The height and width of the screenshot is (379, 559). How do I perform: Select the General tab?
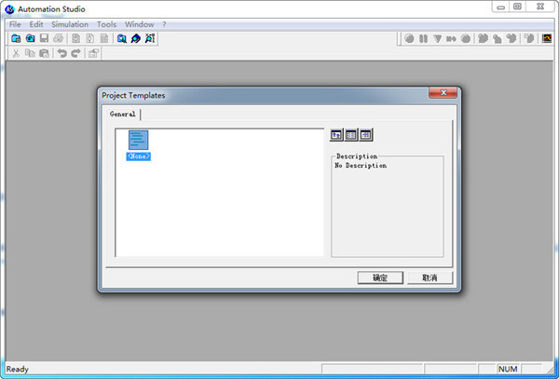pyautogui.click(x=123, y=114)
